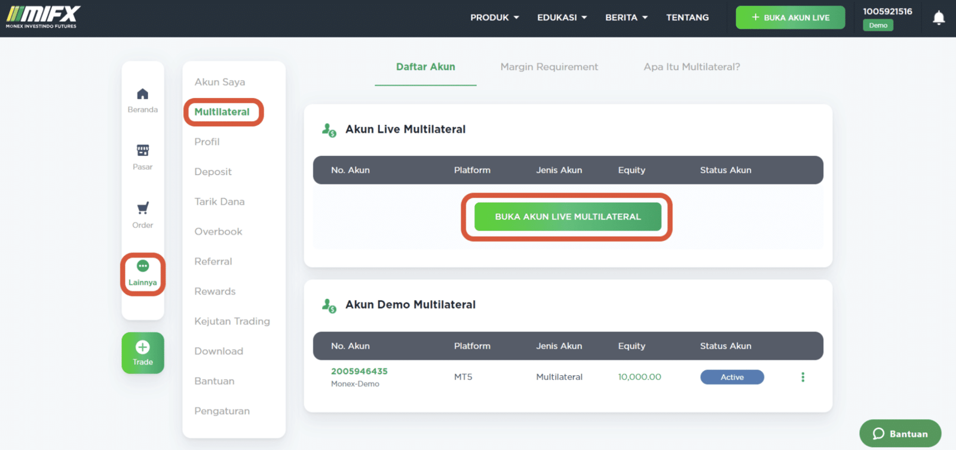Open Profil in the side menu
This screenshot has height=450, width=956.
click(207, 142)
